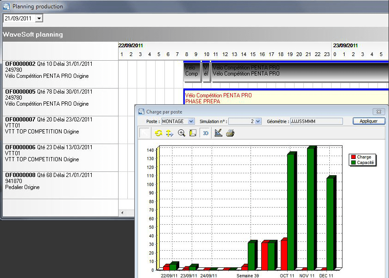389x278 pixels.
Task: Click the long black Vélo Compétition PENTA PRO bar
Action: [300, 71]
